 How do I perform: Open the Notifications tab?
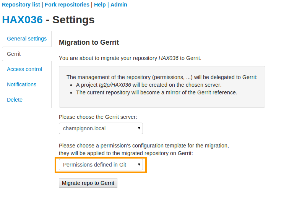tap(21, 84)
